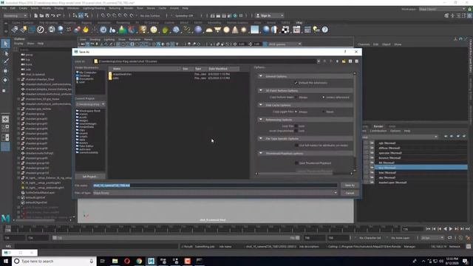
Task: Click the green cone icon on the shelf
Action: tap(122, 30)
